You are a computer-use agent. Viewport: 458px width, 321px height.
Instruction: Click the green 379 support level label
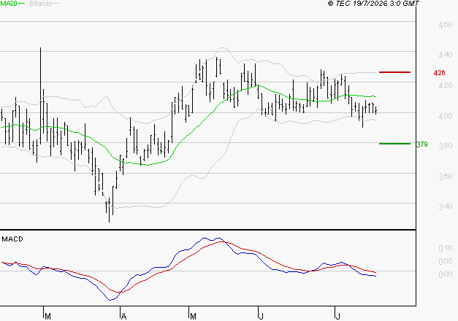point(421,144)
